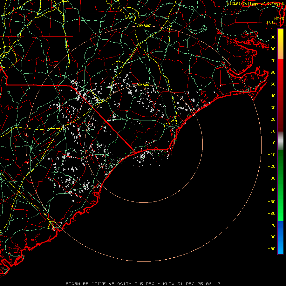Click the '60' value on the scale
This screenshot has width=286, height=286.
tap(273, 72)
